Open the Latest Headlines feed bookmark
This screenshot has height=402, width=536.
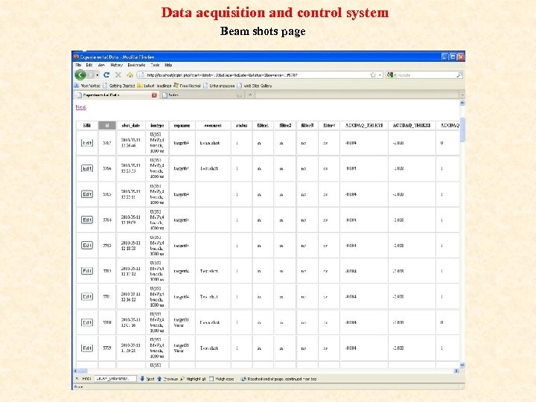pyautogui.click(x=154, y=86)
